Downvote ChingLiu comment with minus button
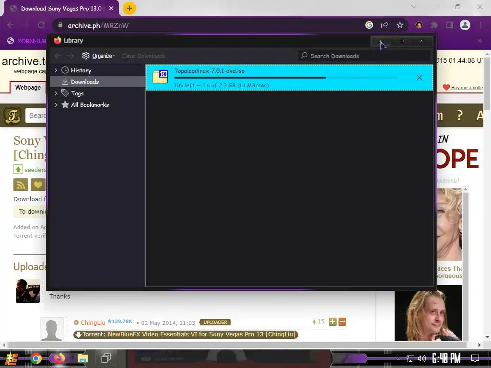Image resolution: width=491 pixels, height=368 pixels. pos(342,322)
